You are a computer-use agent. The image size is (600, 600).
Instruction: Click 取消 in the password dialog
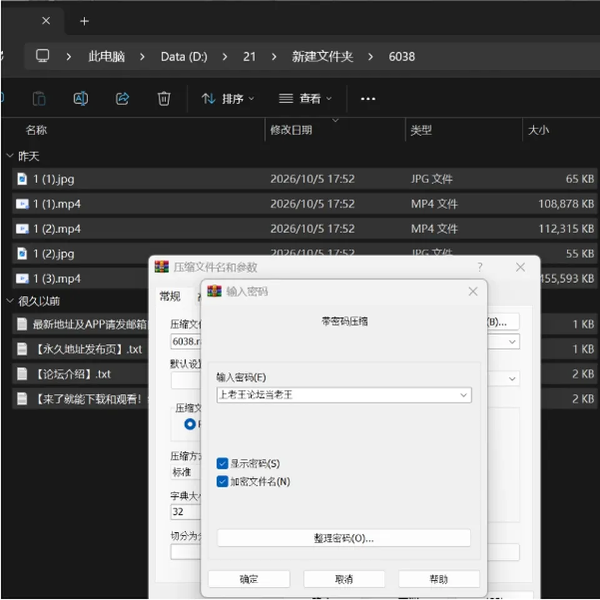click(x=344, y=579)
